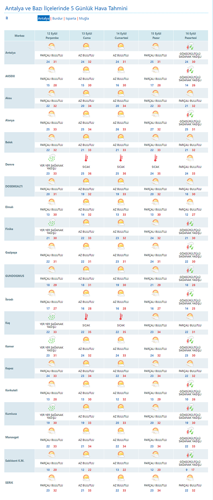Click Saklıkent K.M.'s 16 Eylül thunderstorm icon
Screen dimensions: 213x500
point(190,455)
